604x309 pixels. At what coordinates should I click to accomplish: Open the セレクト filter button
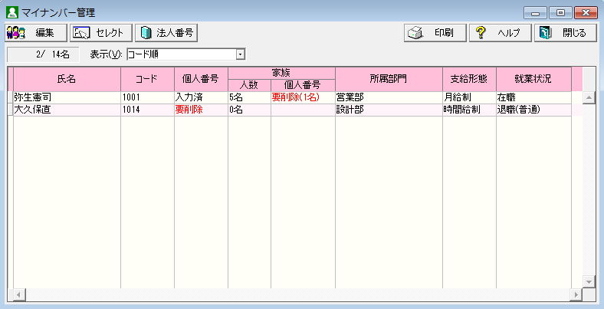pyautogui.click(x=101, y=33)
